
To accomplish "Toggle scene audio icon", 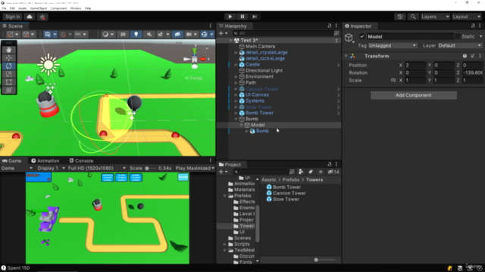I will [x=149, y=34].
